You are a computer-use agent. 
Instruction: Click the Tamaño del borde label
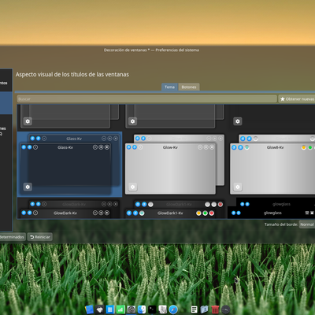(281, 224)
